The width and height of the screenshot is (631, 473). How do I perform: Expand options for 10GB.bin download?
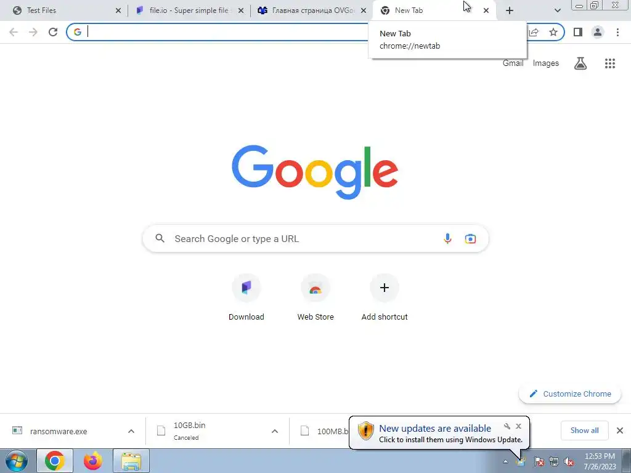pyautogui.click(x=275, y=431)
